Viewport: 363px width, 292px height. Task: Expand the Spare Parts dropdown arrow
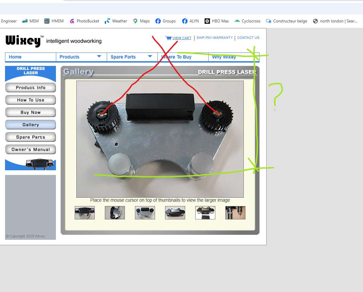(x=150, y=56)
